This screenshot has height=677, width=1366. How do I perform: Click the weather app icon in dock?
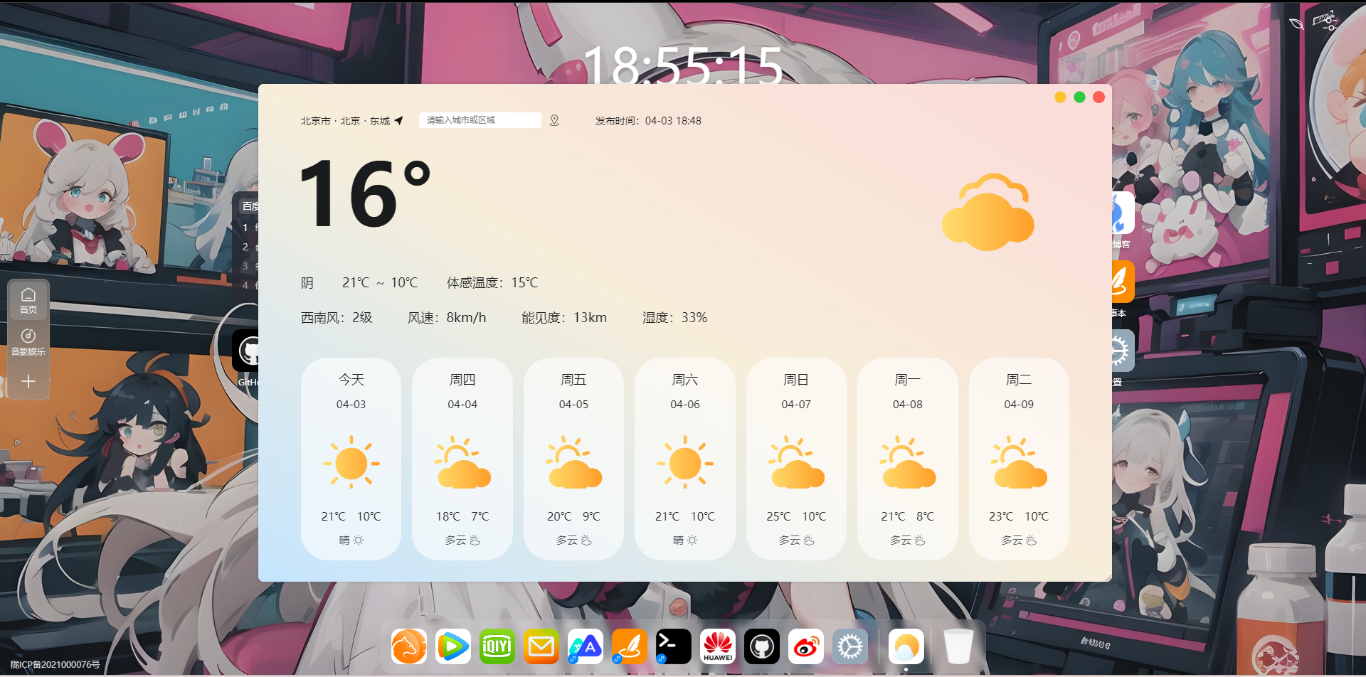pos(906,646)
